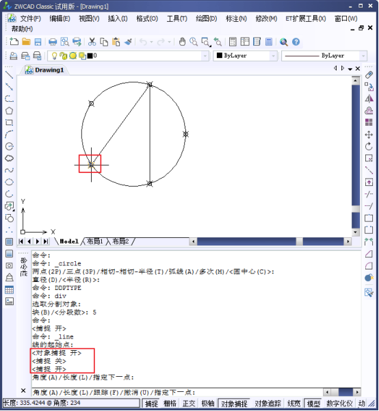379x411 pixels.
Task: Toggle 数字化仪 tablet mode in status bar
Action: tap(339, 403)
